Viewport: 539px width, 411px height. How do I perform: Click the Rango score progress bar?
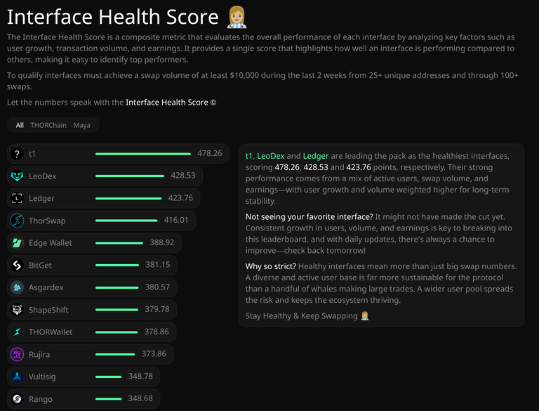[x=108, y=399]
